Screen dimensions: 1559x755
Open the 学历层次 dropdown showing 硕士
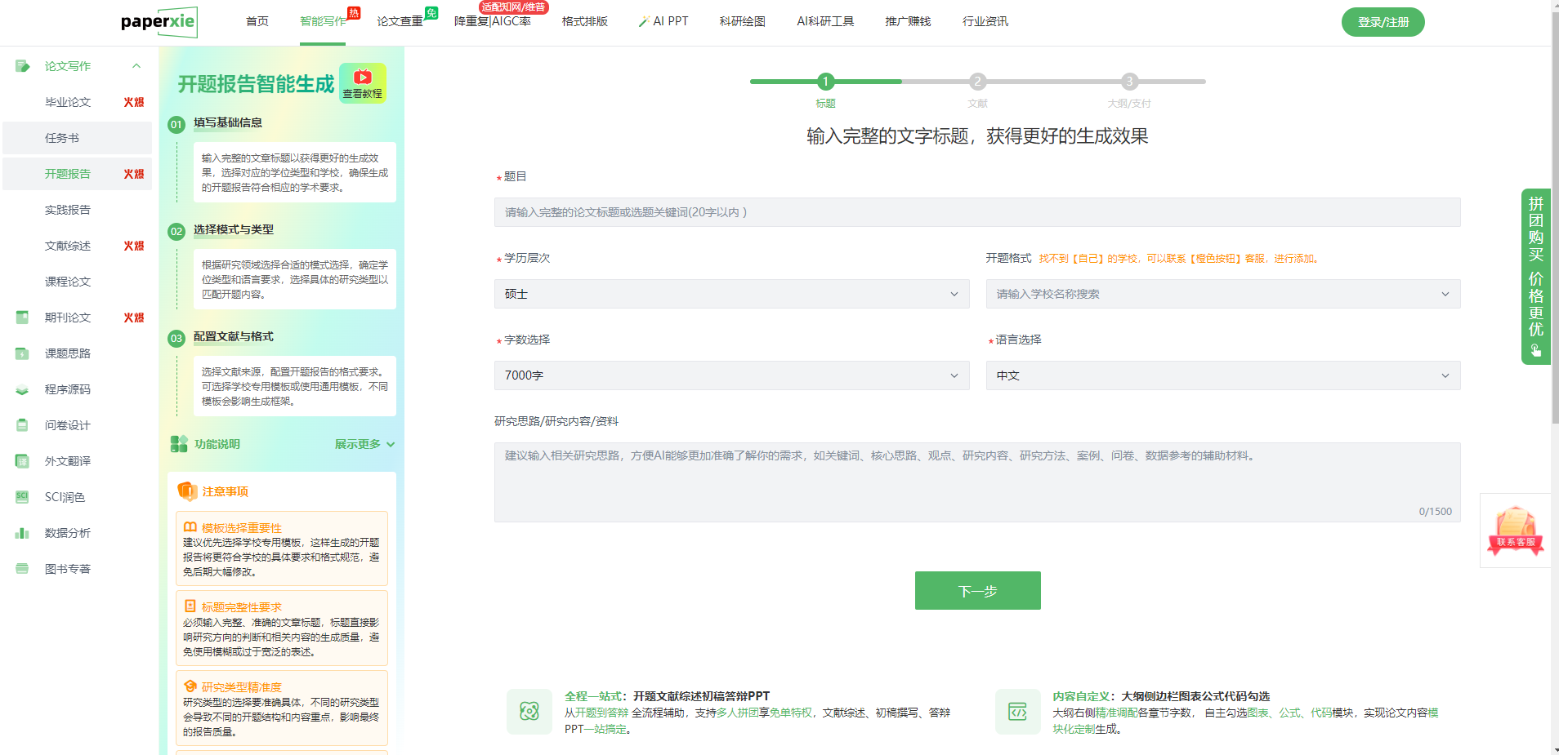coord(731,294)
